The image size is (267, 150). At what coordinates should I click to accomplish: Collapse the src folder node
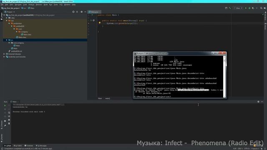7,40
